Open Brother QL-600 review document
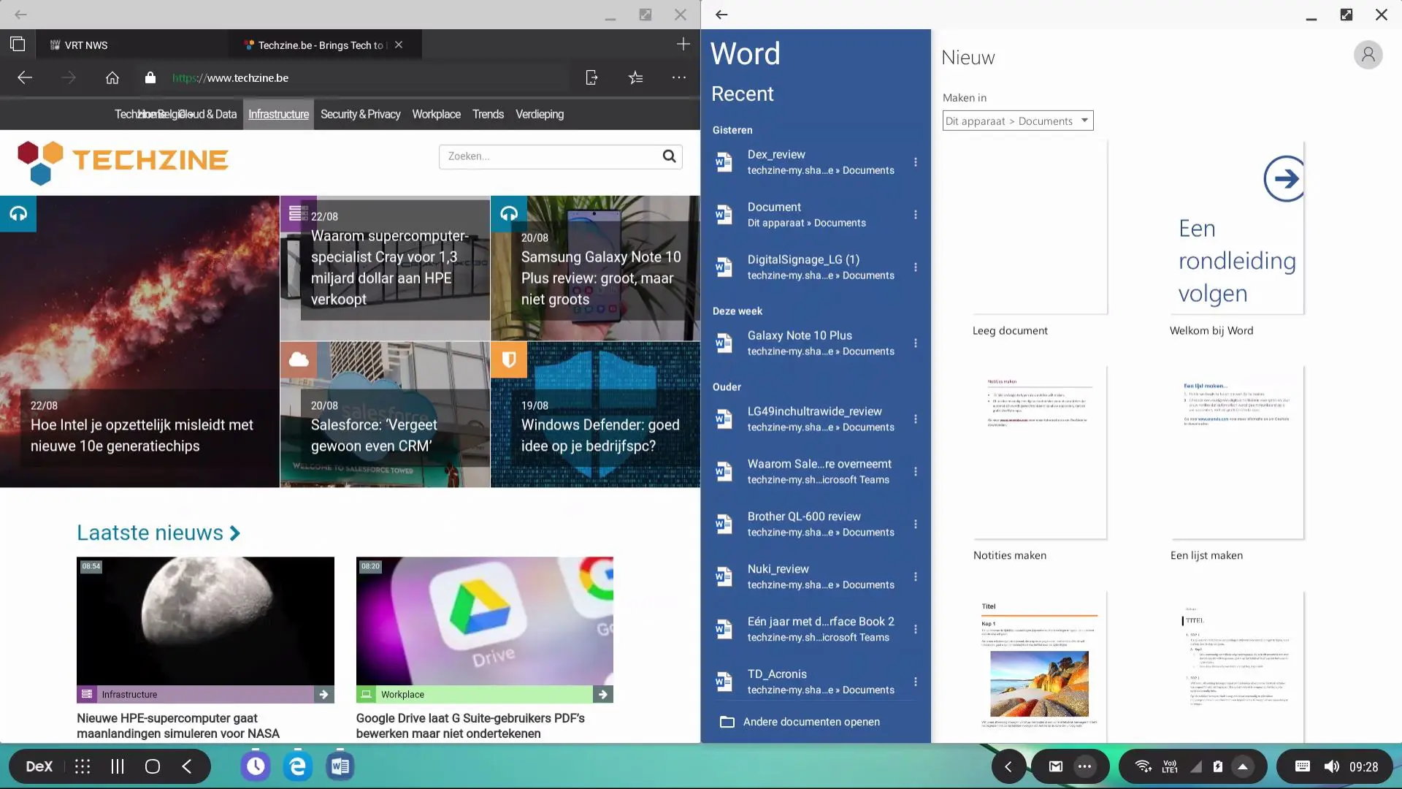 click(808, 525)
